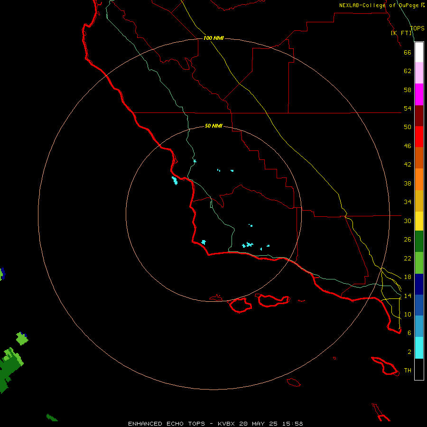This screenshot has height=427, width=427.
Task: Click the 15:58 timestamp
Action: [x=292, y=424]
